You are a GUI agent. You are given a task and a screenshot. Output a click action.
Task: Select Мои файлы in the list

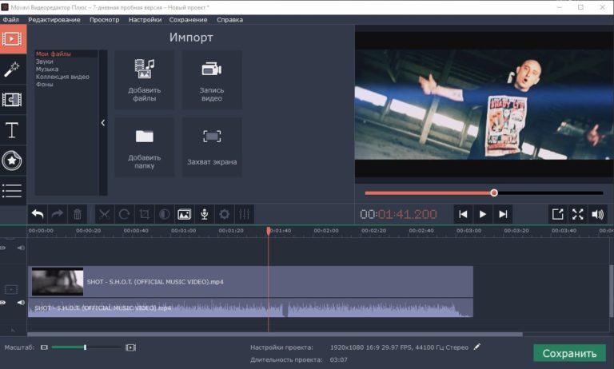coord(54,54)
